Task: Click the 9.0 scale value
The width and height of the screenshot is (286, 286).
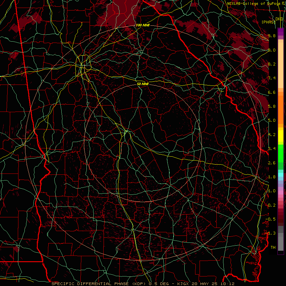Action: [272, 50]
